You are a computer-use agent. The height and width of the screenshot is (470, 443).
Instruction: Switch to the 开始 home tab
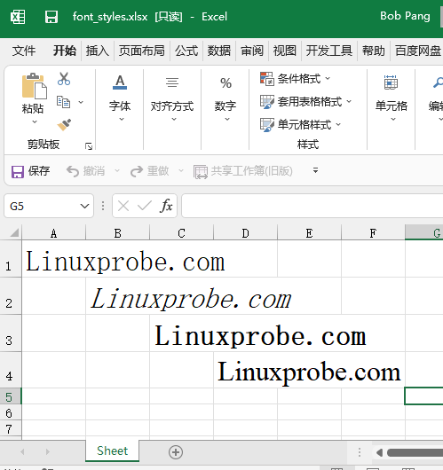pyautogui.click(x=65, y=51)
